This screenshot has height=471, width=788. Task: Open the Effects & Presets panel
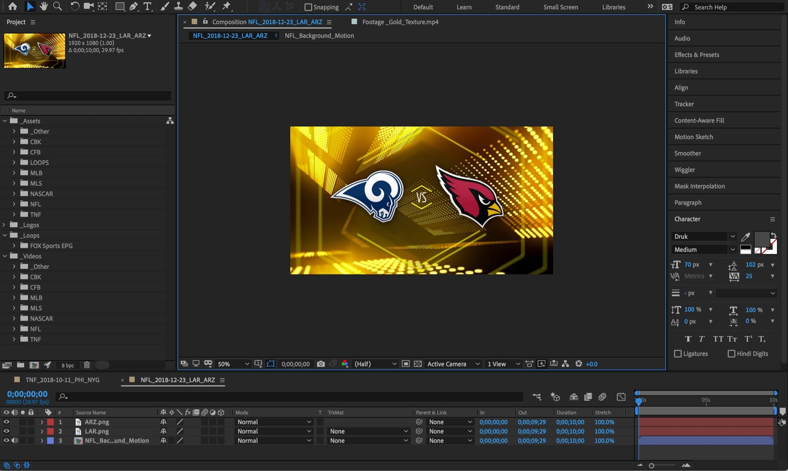(696, 55)
